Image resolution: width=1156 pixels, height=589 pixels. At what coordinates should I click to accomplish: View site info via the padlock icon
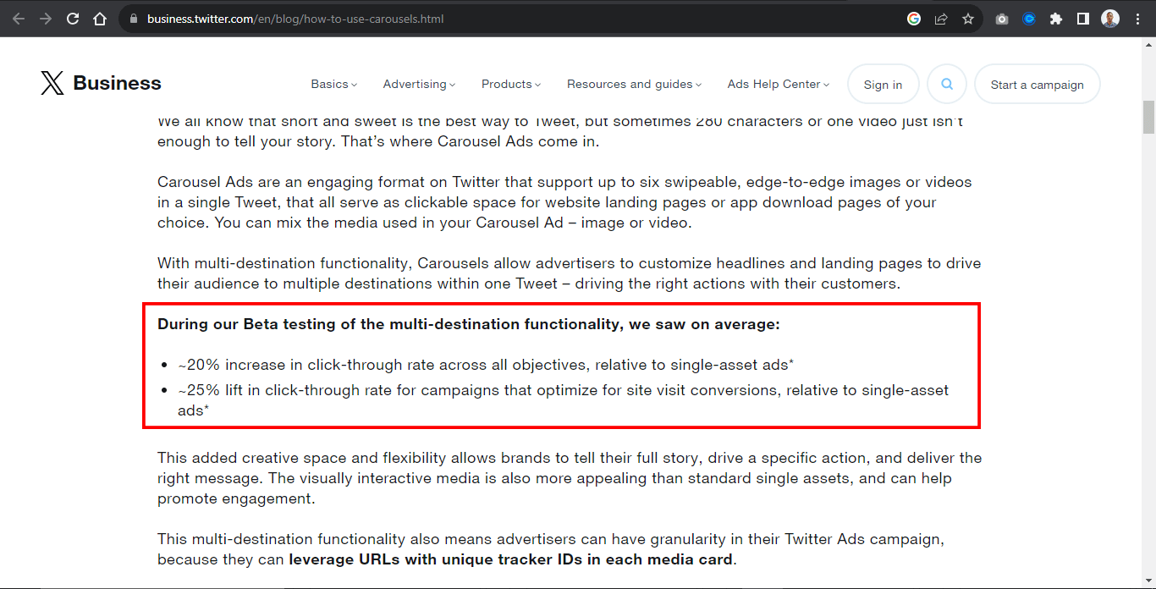pyautogui.click(x=133, y=19)
